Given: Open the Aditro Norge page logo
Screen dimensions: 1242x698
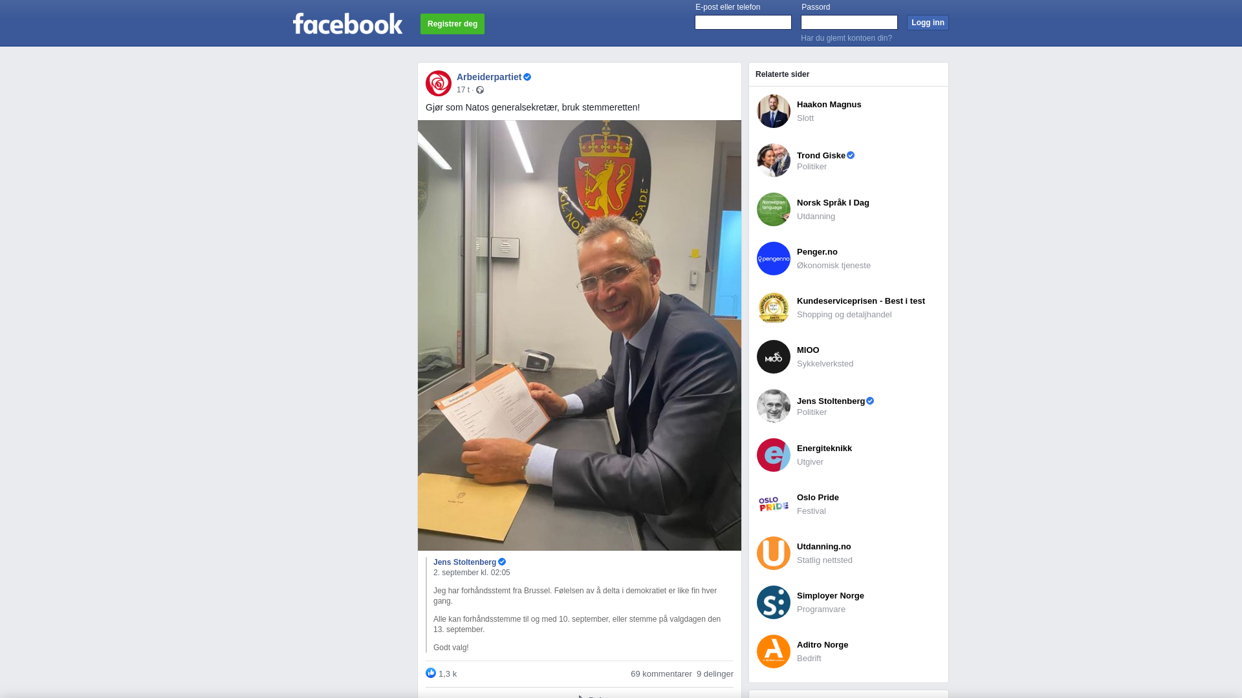Looking at the screenshot, I should (x=774, y=651).
